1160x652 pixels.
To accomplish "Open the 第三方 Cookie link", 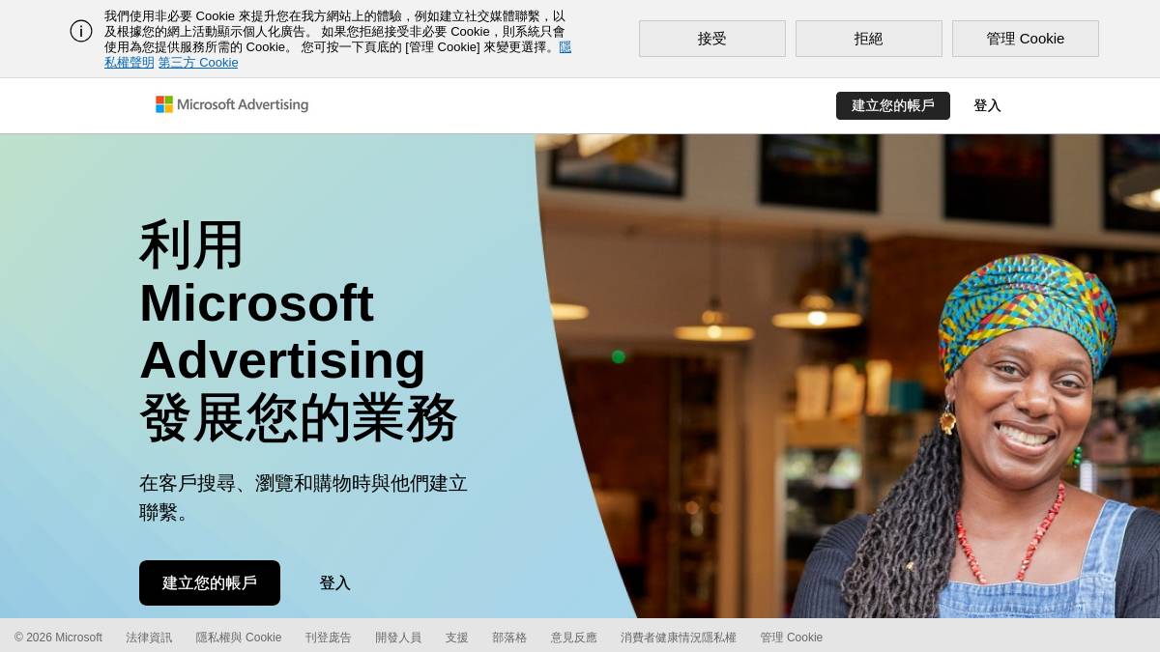I will 198,63.
